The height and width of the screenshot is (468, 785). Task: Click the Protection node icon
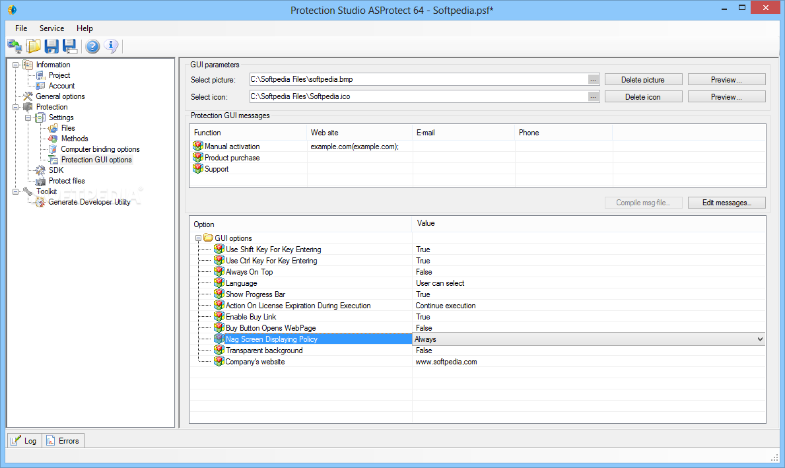coord(28,107)
